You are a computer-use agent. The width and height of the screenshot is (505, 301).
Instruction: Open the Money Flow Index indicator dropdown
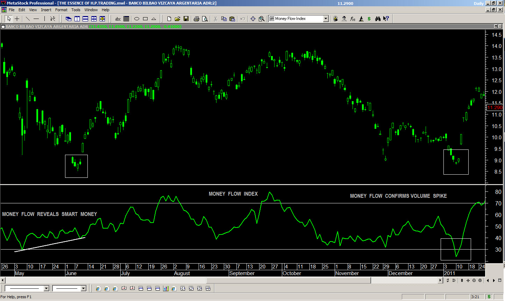pos(326,19)
